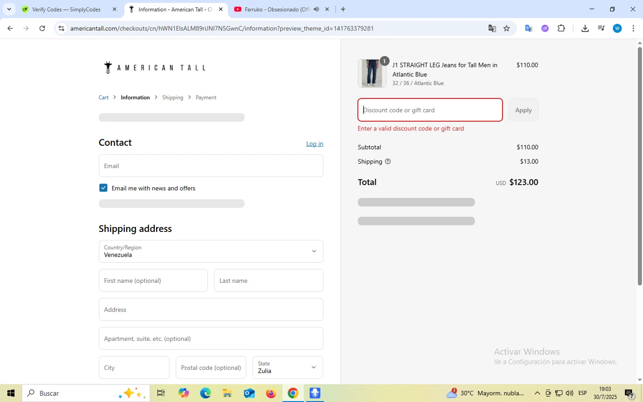
Task: Open the Google Translate extension icon
Action: click(x=529, y=28)
